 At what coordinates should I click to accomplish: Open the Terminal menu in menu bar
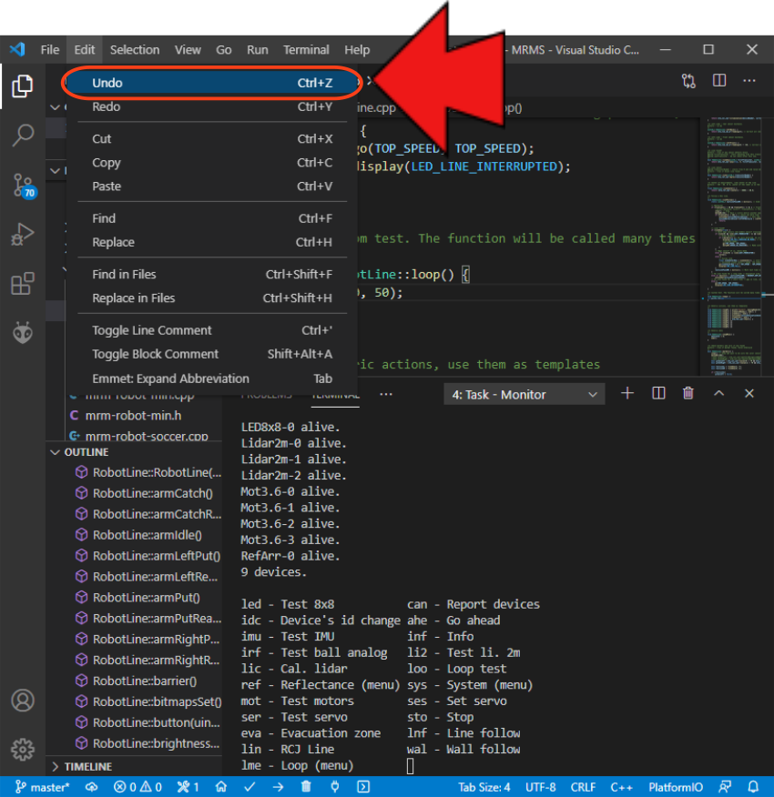point(306,50)
